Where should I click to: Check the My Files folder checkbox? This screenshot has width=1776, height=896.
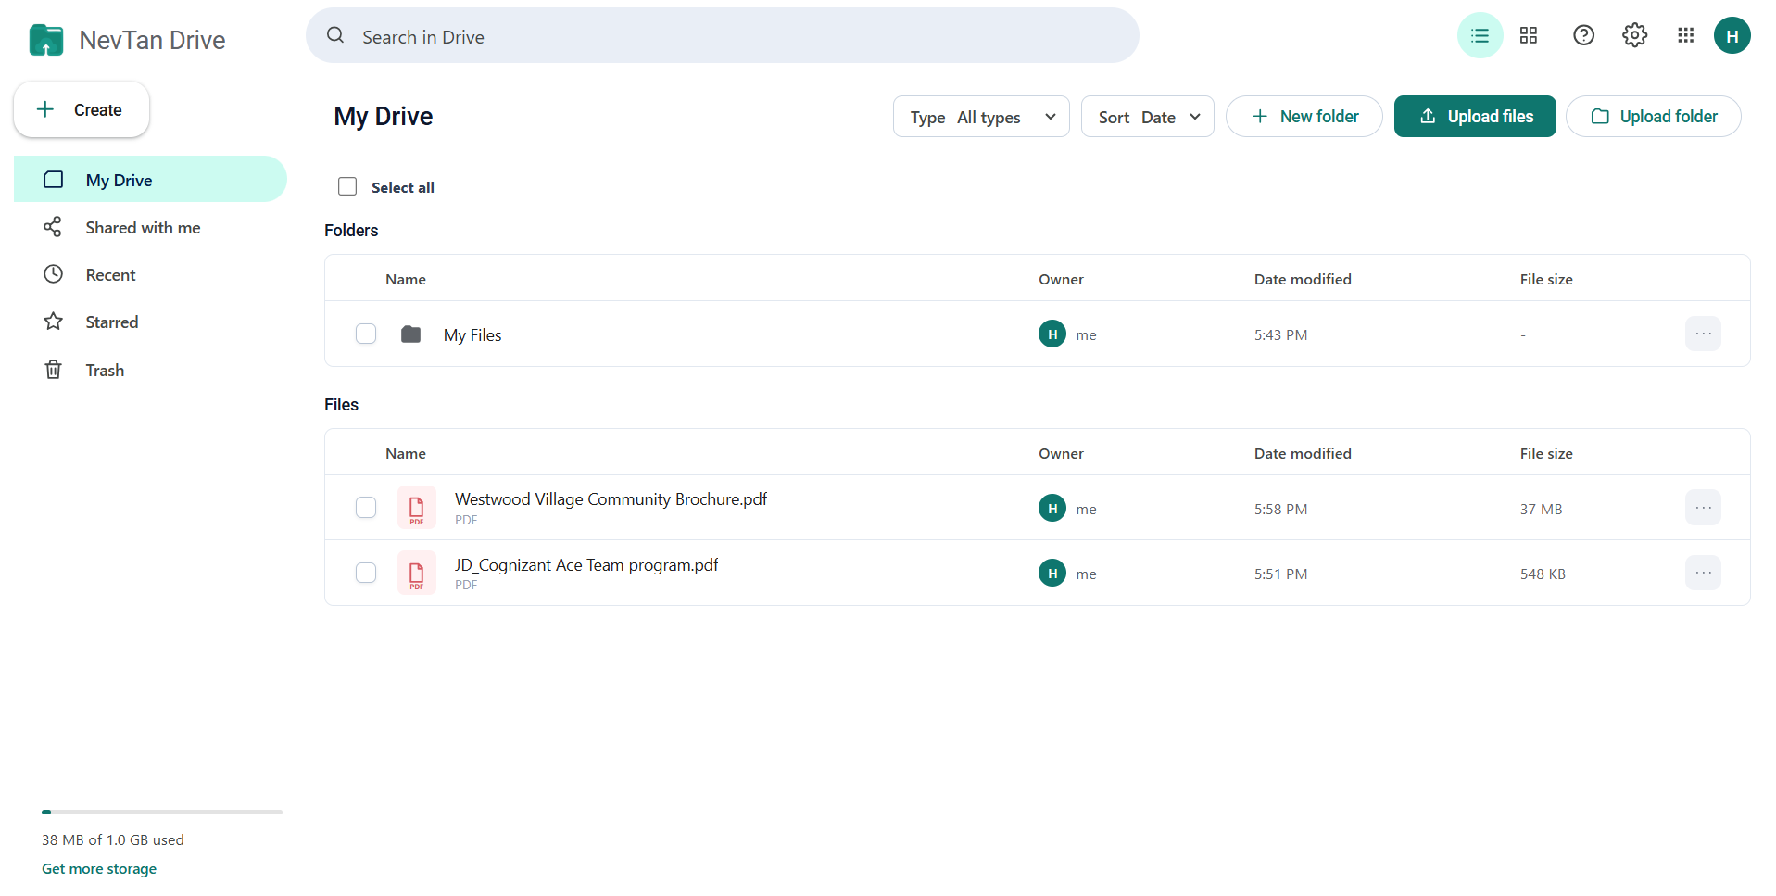[x=366, y=334]
